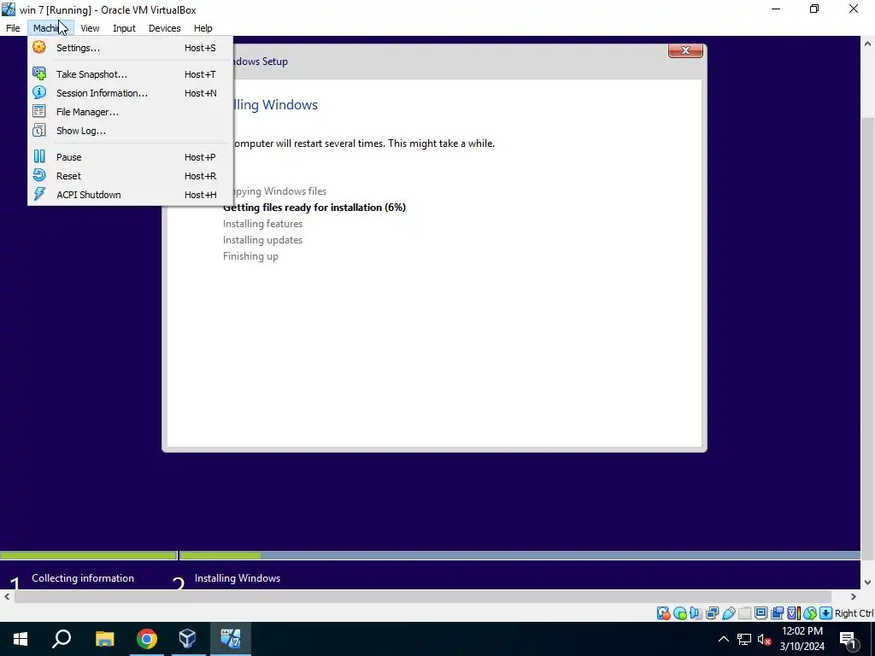This screenshot has width=875, height=656.
Task: Click the shared folders status icon
Action: [744, 613]
